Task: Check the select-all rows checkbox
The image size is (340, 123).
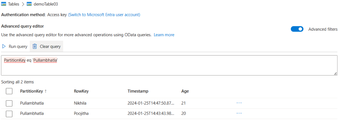Action: point(9,91)
